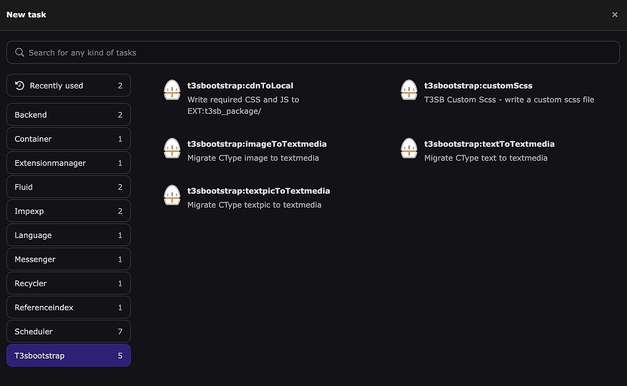
Task: Select the Referenceindex category
Action: (69, 307)
